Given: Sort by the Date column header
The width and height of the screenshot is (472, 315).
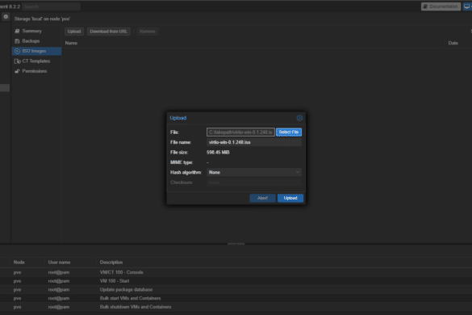Looking at the screenshot, I should [x=458, y=43].
